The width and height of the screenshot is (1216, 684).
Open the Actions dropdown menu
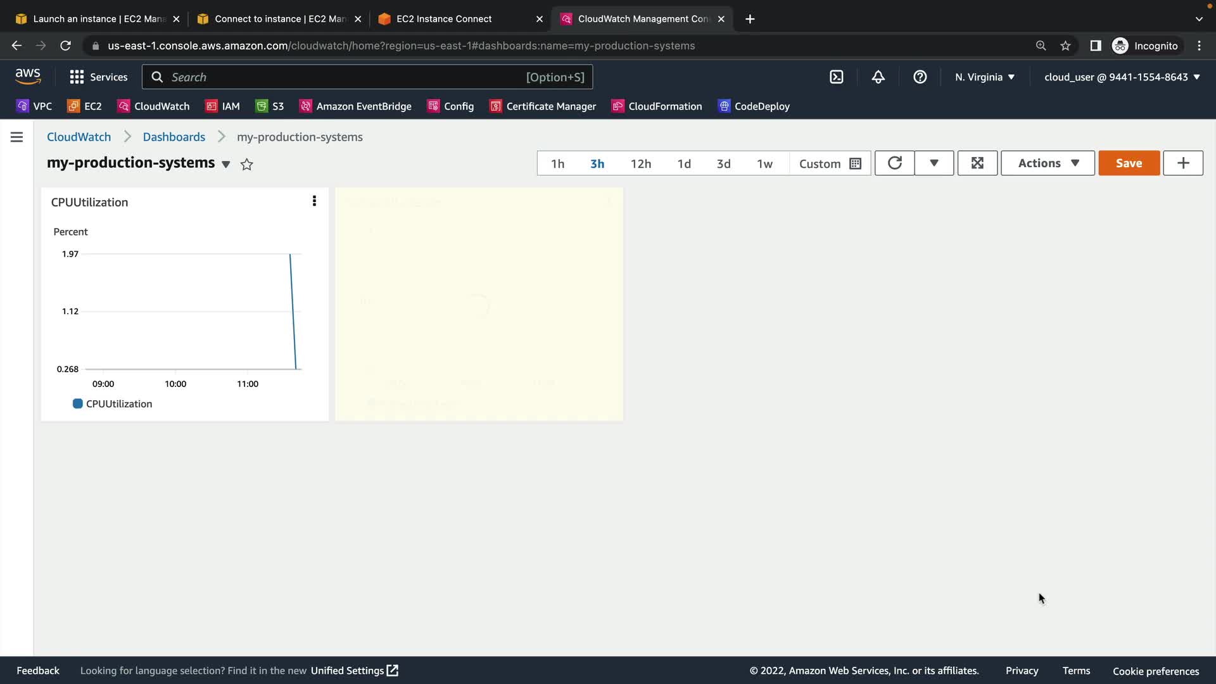click(1048, 163)
